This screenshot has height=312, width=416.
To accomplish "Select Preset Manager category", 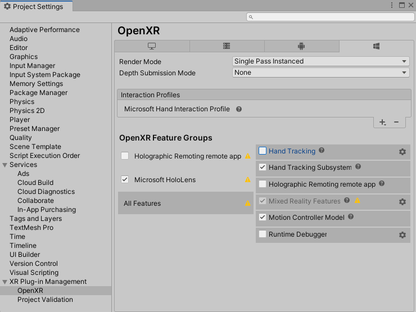I will [34, 129].
